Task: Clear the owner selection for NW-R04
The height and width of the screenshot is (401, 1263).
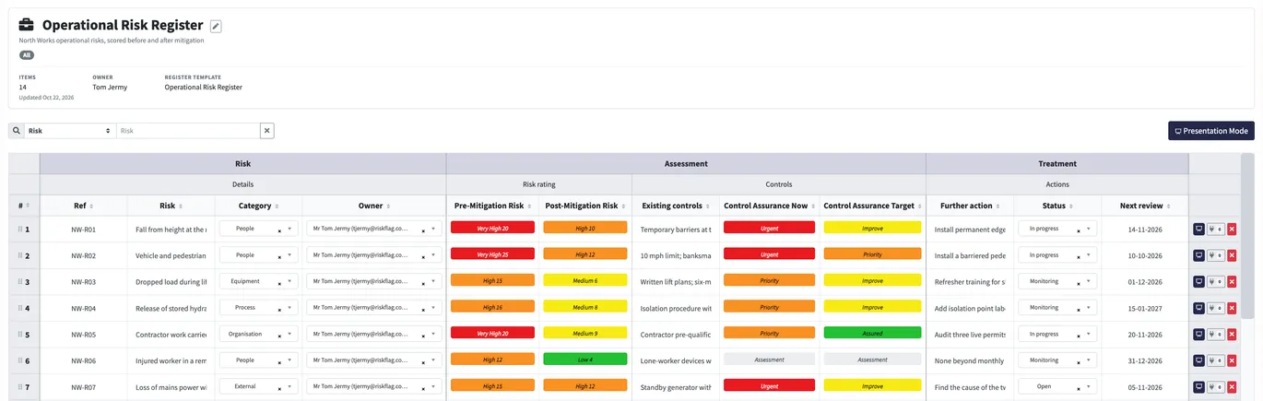Action: 423,310
